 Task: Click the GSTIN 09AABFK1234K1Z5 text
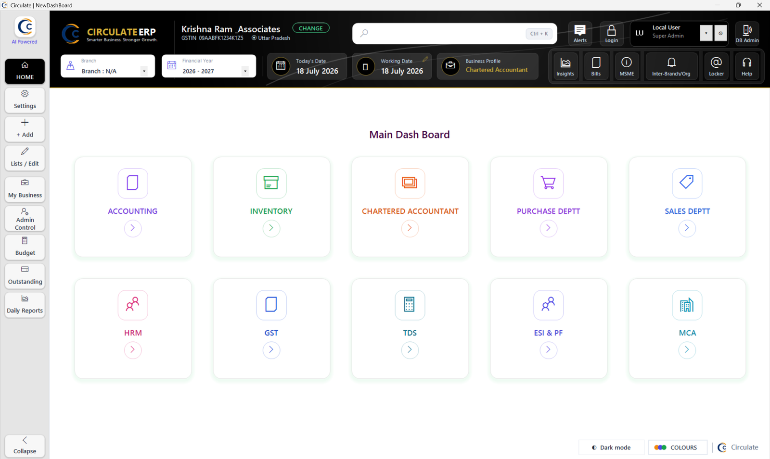212,38
